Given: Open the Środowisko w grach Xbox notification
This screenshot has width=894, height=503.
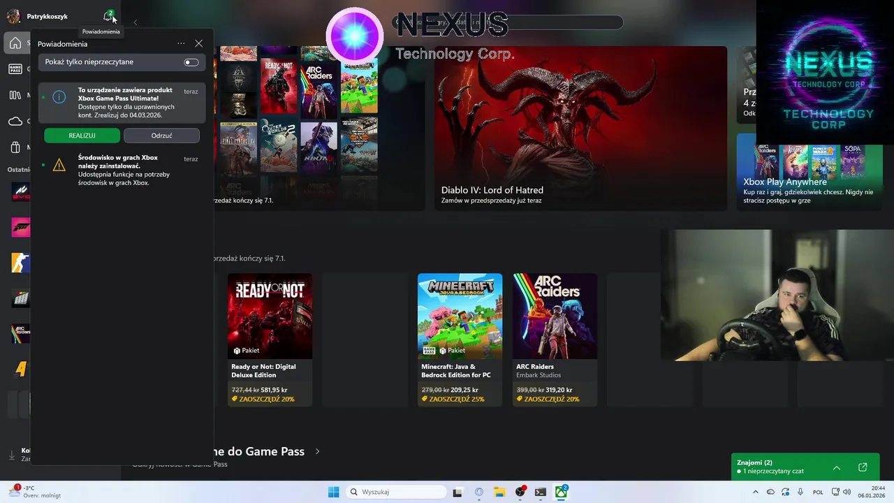Looking at the screenshot, I should click(x=122, y=170).
